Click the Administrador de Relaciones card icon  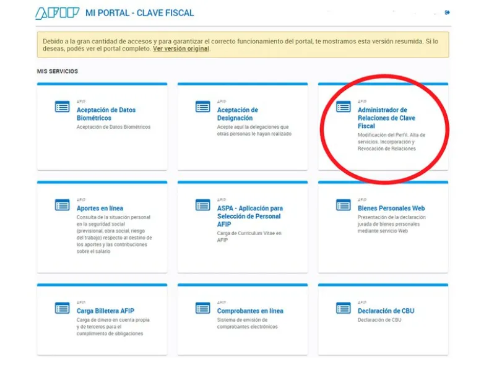click(x=343, y=107)
